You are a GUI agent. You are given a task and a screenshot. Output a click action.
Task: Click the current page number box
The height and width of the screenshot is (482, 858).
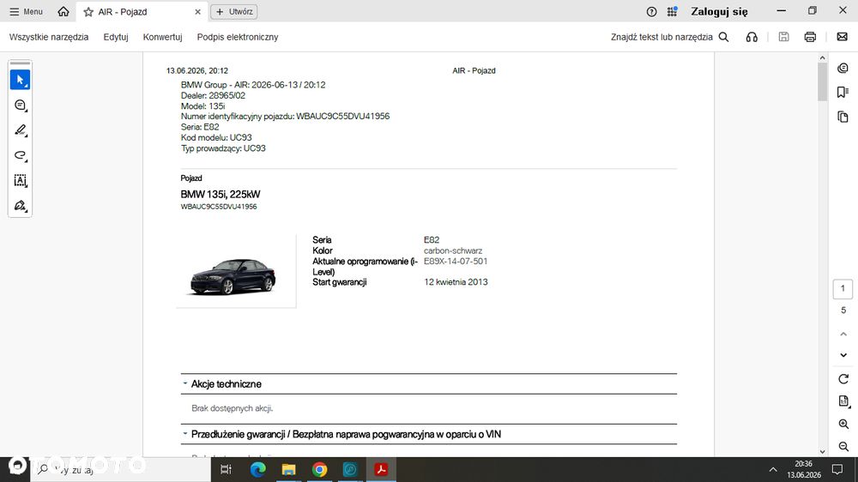coord(843,289)
